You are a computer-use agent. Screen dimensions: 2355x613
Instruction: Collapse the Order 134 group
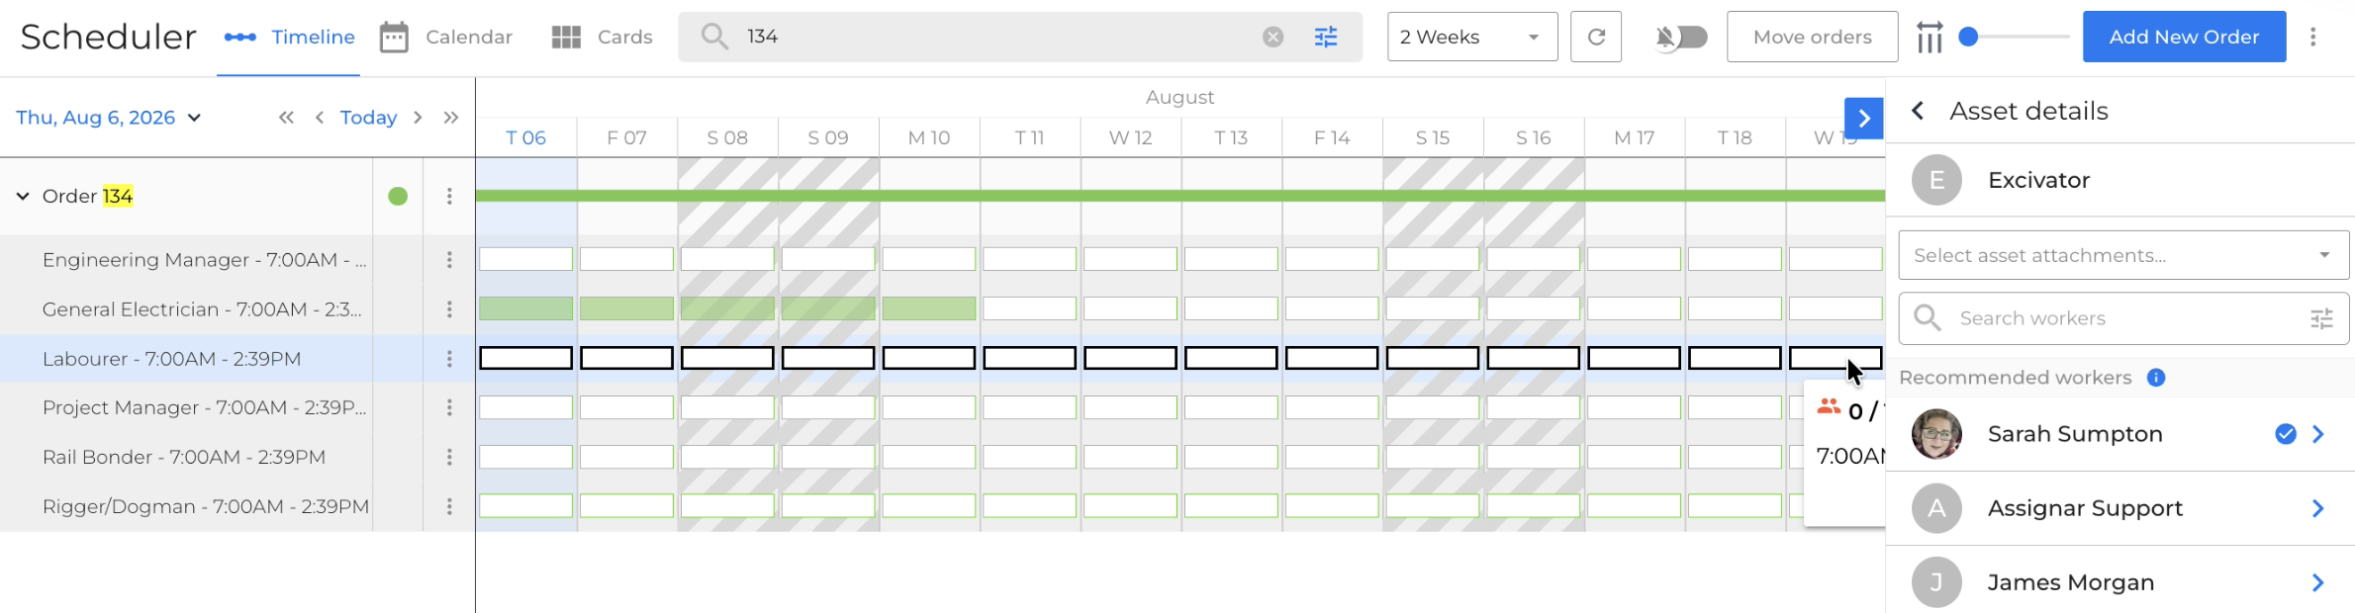coord(23,196)
